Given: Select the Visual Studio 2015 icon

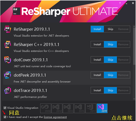Looking at the screenshot, I should (x=80, y=108).
